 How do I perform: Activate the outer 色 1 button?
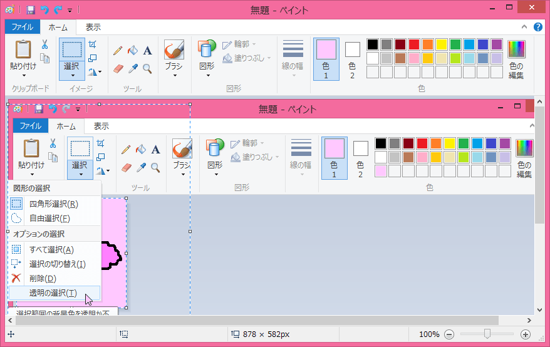[326, 60]
